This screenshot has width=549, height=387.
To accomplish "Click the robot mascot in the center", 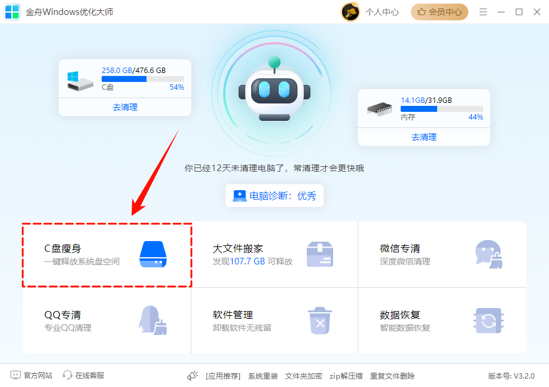I will 274,93.
